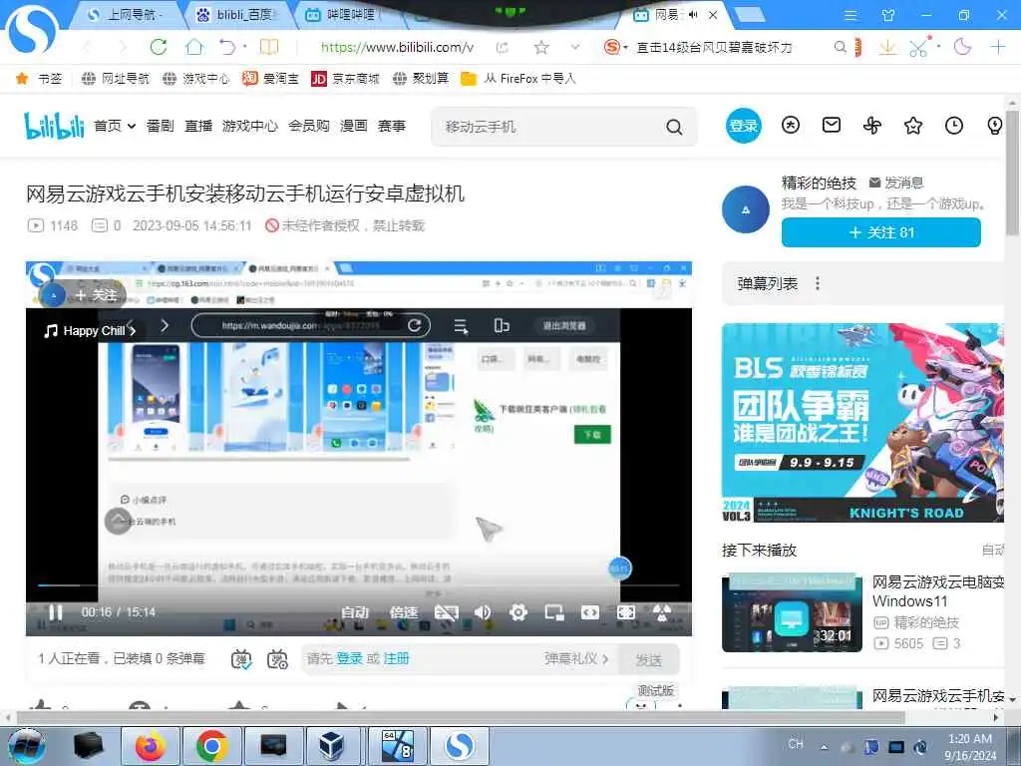Viewport: 1021px width, 766px height.
Task: Launch Chrome from the taskbar
Action: point(211,746)
